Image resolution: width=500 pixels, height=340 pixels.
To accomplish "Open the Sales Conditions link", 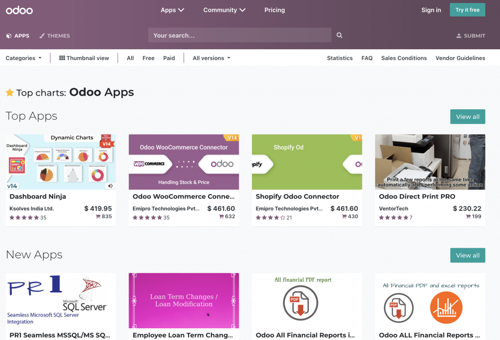I will coord(404,58).
